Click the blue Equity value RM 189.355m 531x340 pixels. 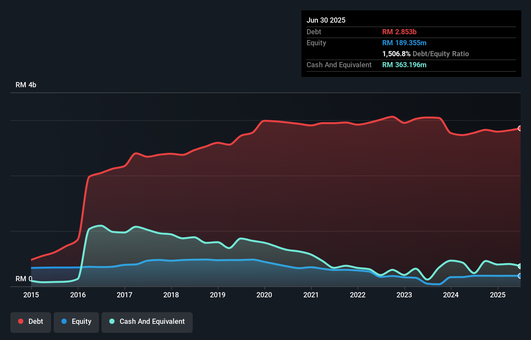[x=404, y=43]
